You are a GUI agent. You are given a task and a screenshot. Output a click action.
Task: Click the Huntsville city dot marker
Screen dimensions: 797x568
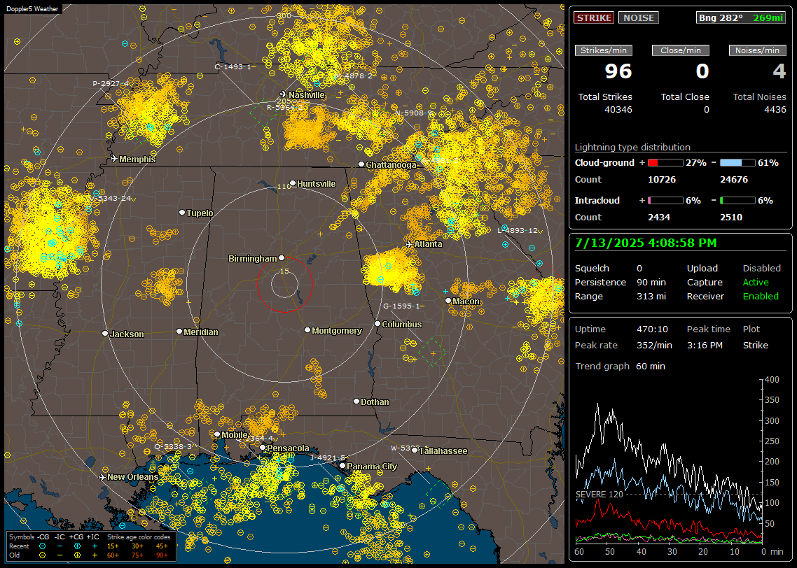pos(293,183)
